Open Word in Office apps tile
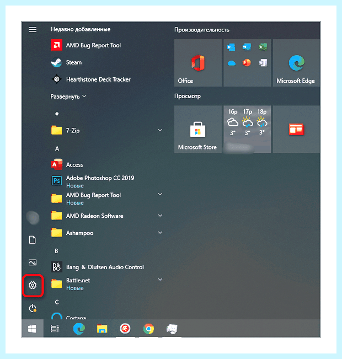342x359 pixels. 247,47
